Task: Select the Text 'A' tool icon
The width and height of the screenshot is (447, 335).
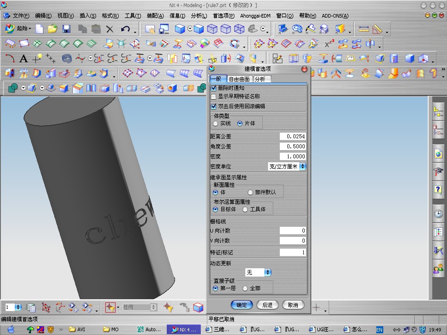Action: coord(24,59)
